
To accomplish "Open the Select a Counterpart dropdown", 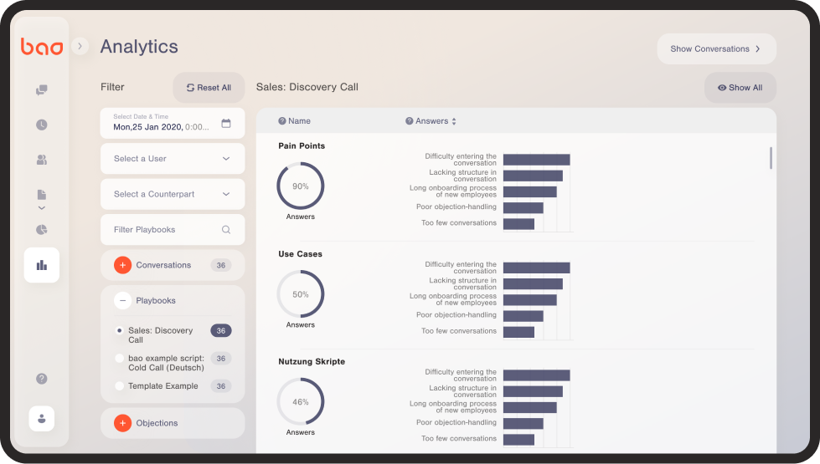I will point(172,194).
